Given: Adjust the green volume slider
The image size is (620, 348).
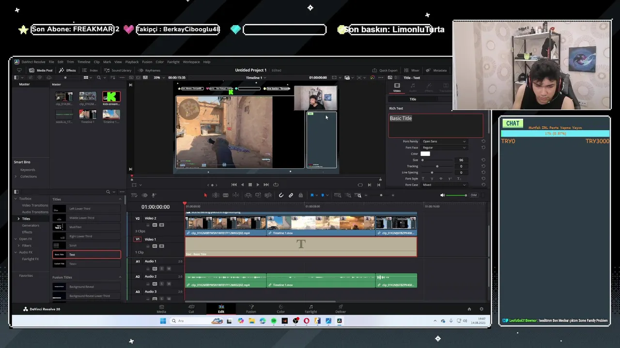Looking at the screenshot, I should point(456,195).
